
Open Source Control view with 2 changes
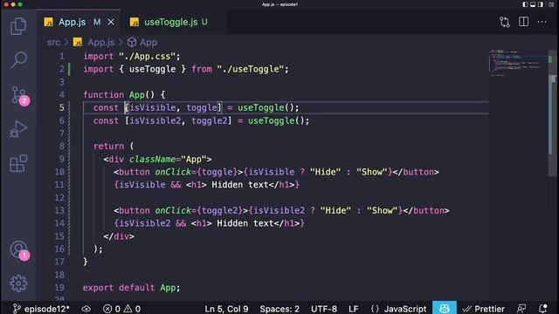19,95
